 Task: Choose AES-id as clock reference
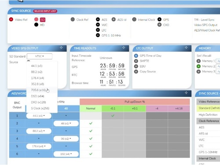pos(114,19)
